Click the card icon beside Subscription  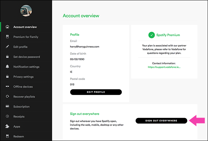tap(7, 106)
